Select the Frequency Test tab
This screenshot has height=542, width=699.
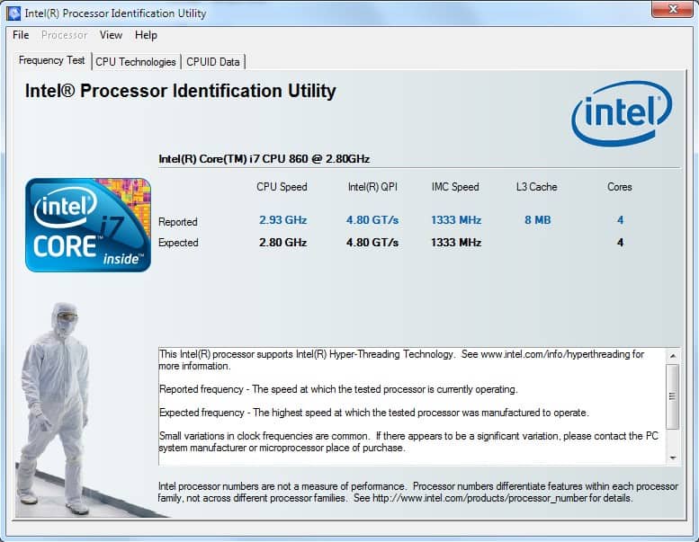51,60
